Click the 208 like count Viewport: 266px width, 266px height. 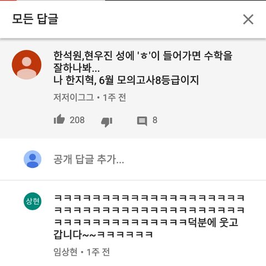click(x=77, y=120)
